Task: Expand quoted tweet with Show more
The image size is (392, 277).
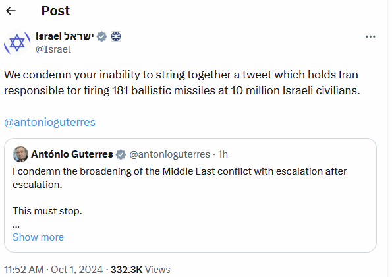Action: click(38, 237)
